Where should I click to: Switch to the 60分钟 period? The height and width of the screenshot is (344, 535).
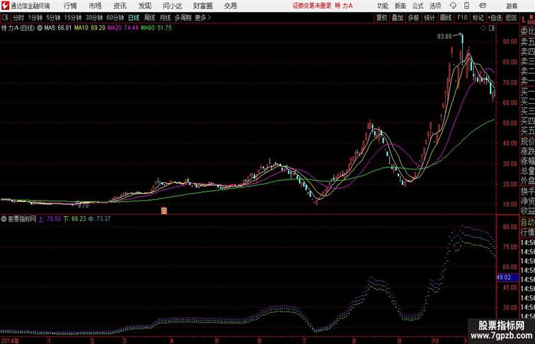(115, 18)
